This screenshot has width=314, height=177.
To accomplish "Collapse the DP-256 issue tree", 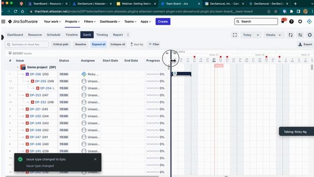I will (x=23, y=74).
